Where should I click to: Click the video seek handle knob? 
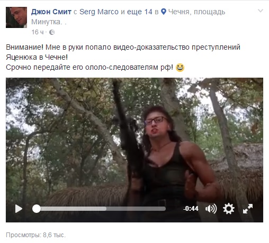[37, 209]
